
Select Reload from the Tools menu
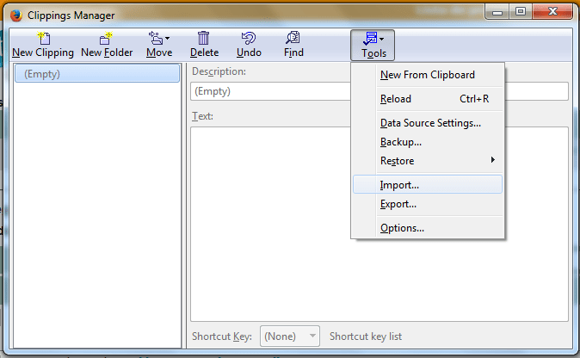(x=396, y=99)
